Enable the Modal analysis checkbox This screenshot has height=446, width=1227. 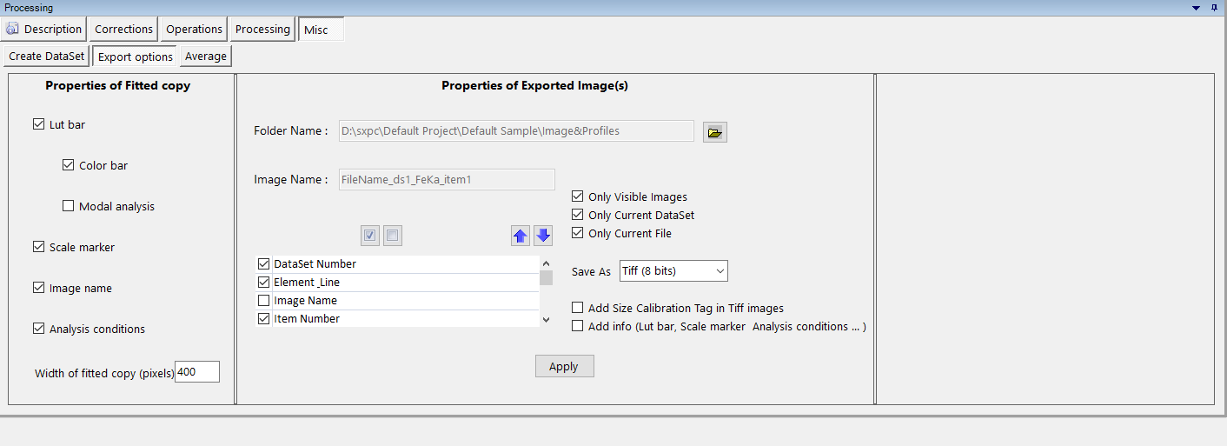click(x=69, y=206)
